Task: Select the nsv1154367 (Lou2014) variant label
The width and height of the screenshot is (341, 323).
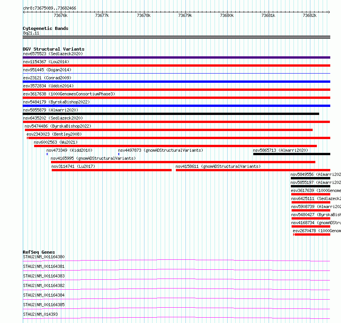Action: coord(46,62)
